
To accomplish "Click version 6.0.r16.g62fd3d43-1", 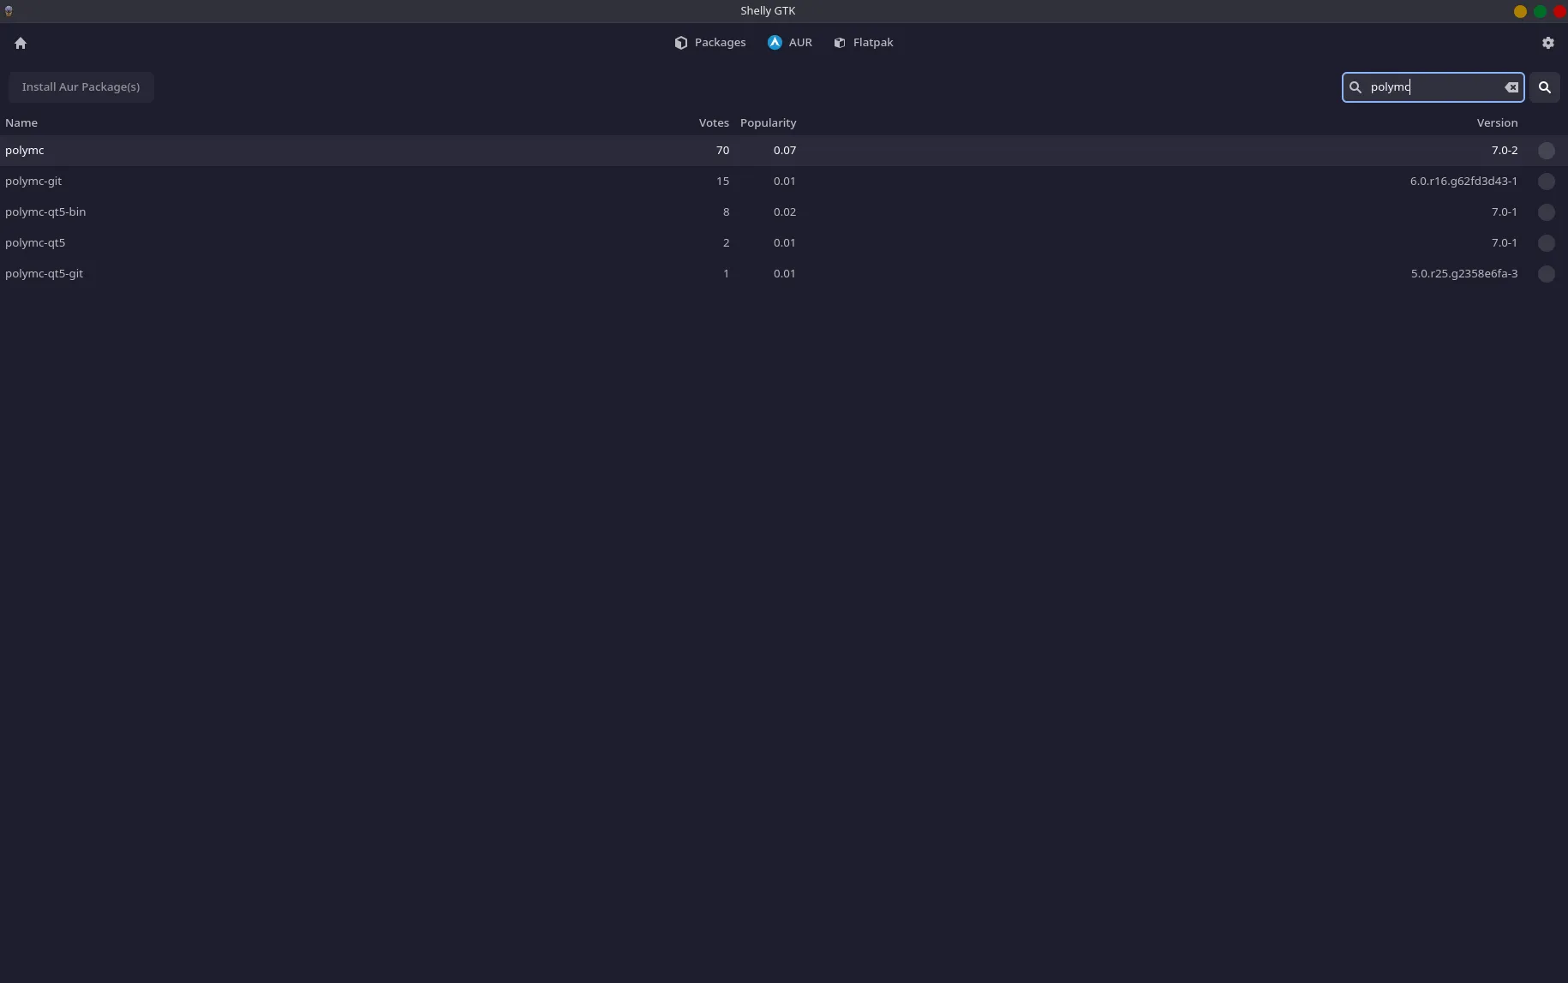I will pyautogui.click(x=1463, y=182).
